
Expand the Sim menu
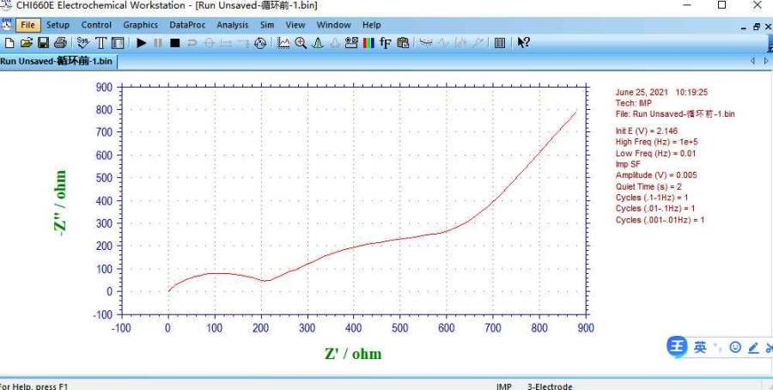[266, 25]
